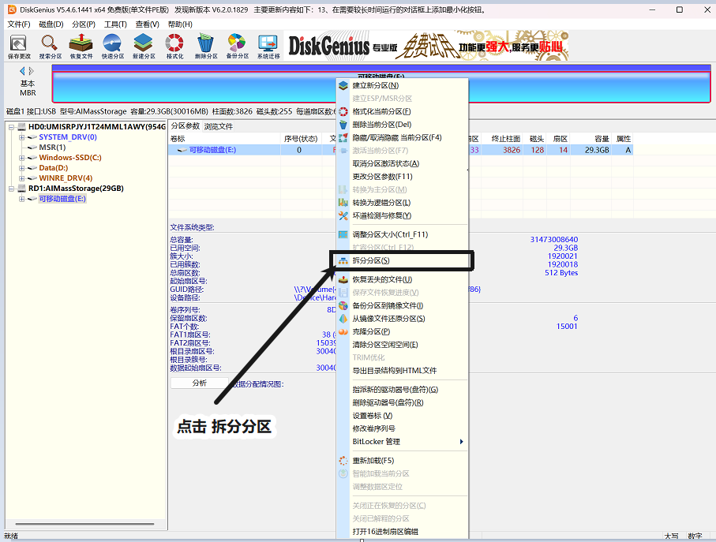Click the 克隆分区 icon in context menu

click(x=343, y=331)
